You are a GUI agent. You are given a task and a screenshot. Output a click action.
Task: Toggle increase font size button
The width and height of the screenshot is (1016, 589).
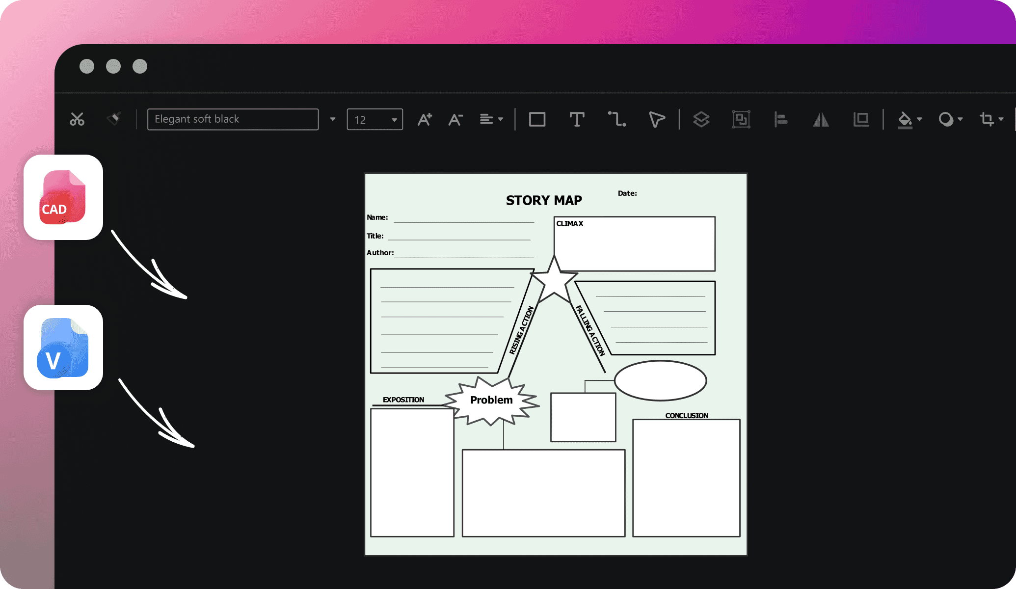pos(428,119)
